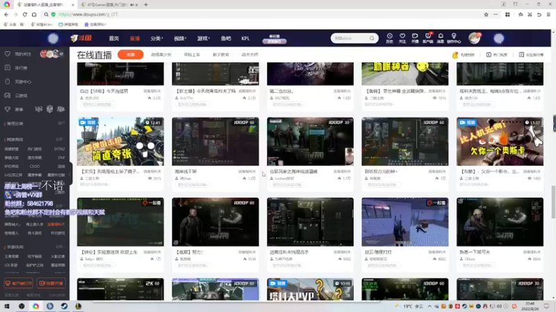Viewport: 556px width, 312px height.
Task: Collapse the sidebar with the arrow handle
Action: point(71,174)
